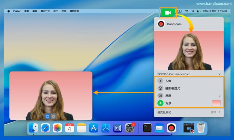Open the 視窗 menu
Screen dimensions: 234x140
(64, 11)
